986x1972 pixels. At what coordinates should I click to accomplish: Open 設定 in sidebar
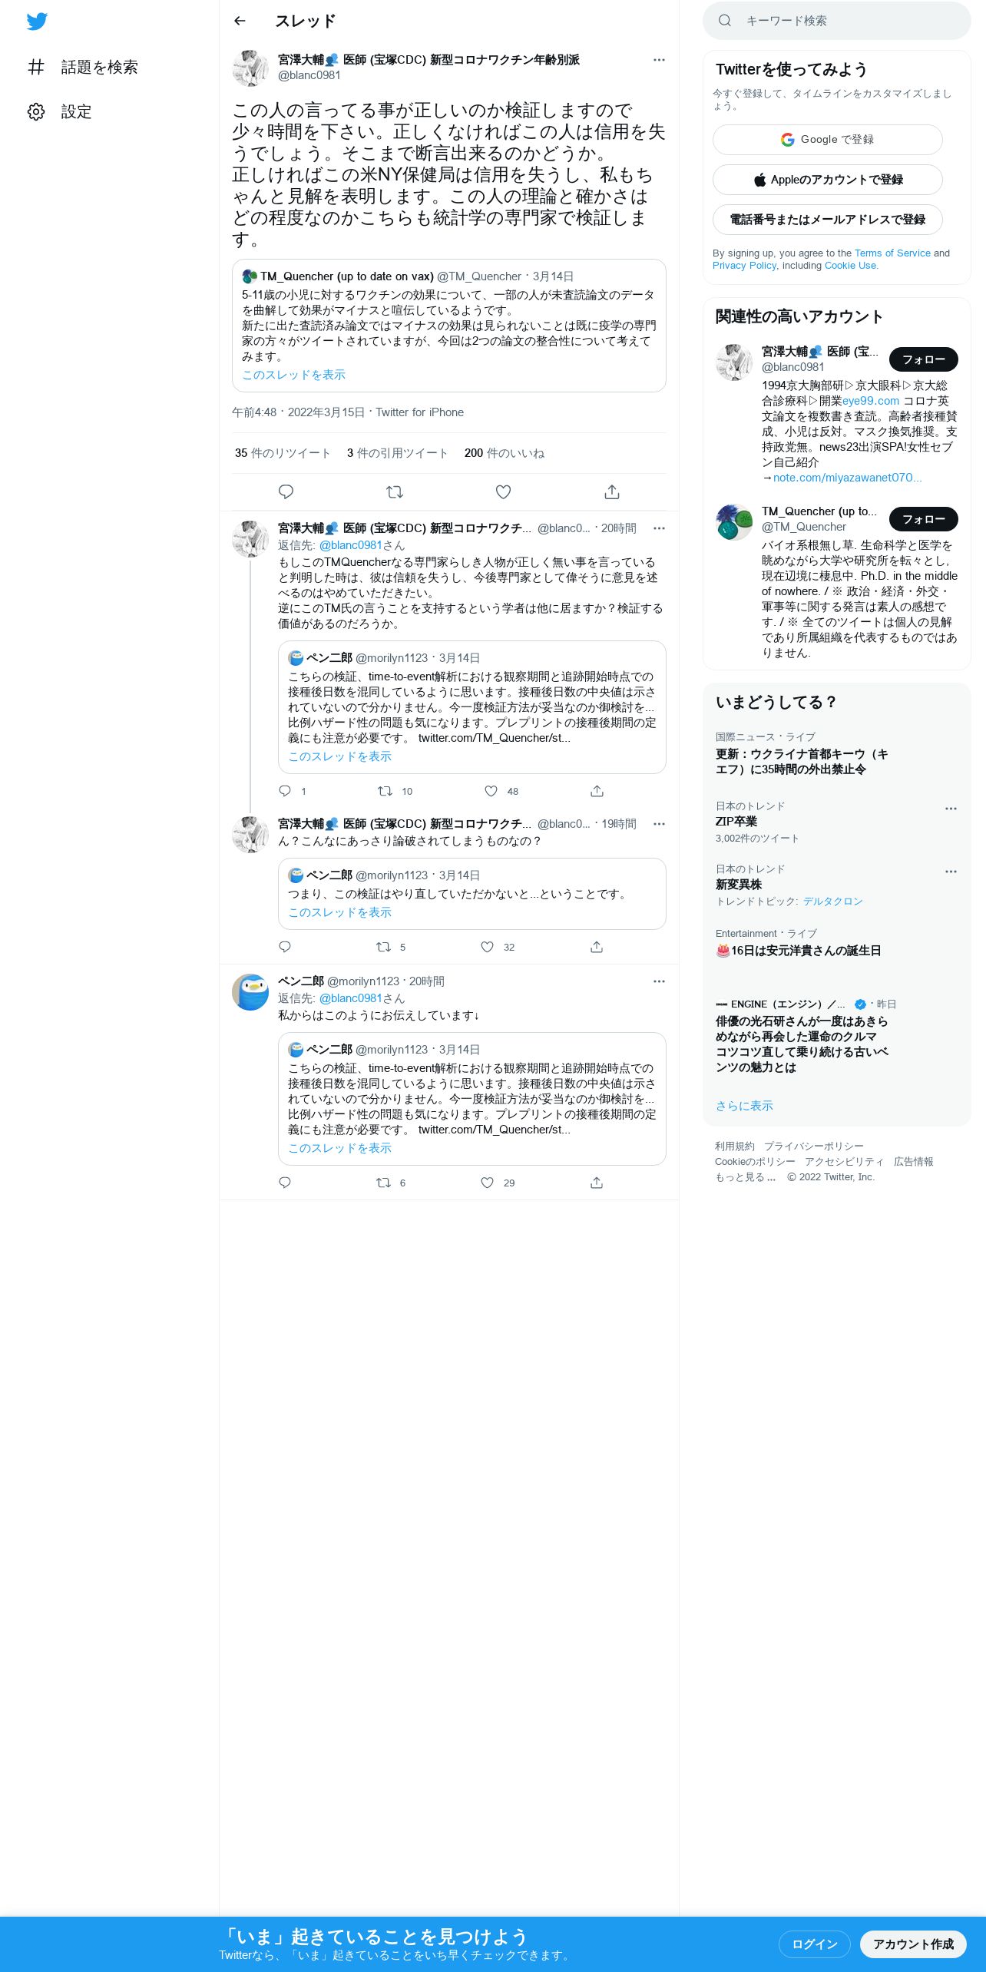coord(60,111)
